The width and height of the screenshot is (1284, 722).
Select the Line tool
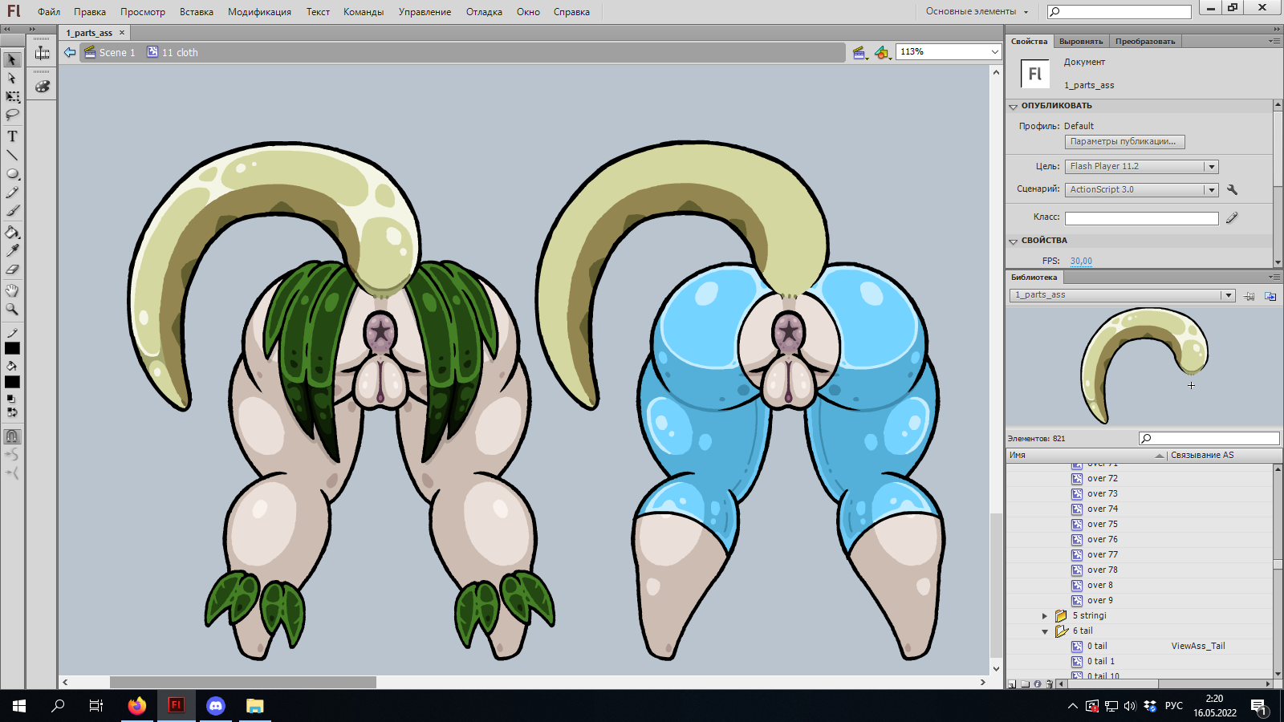coord(12,155)
